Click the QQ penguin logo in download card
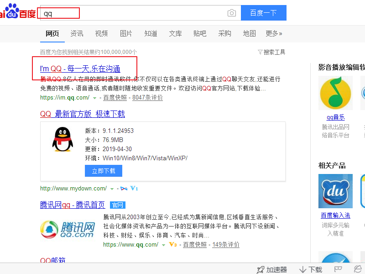The width and height of the screenshot is (365, 274). [x=62, y=140]
